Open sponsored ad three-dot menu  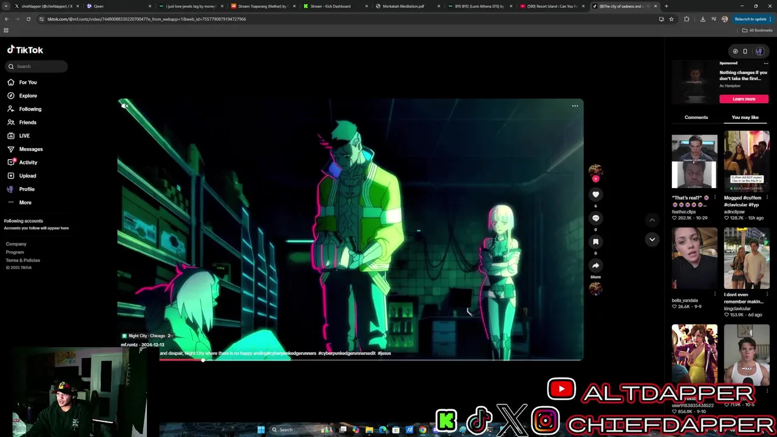(x=765, y=63)
